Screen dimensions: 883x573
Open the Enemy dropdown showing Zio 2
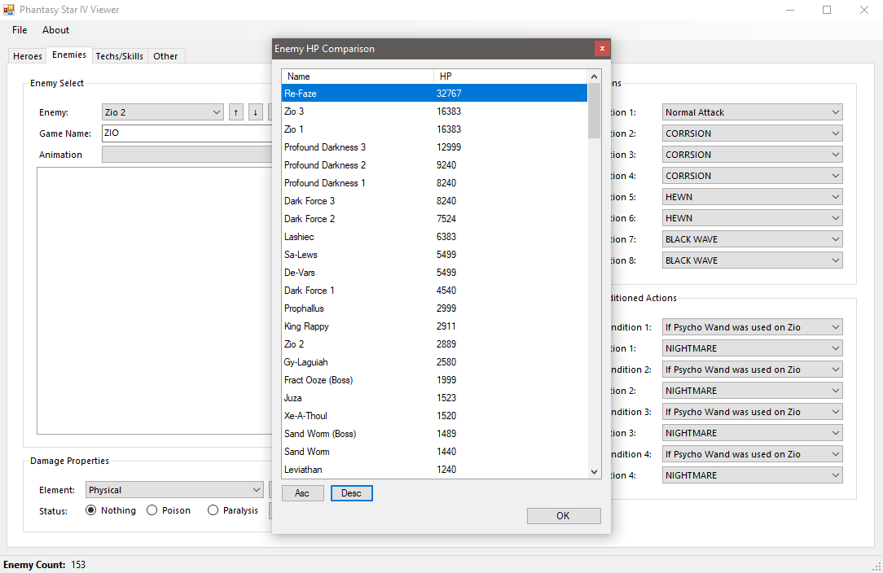pos(163,112)
